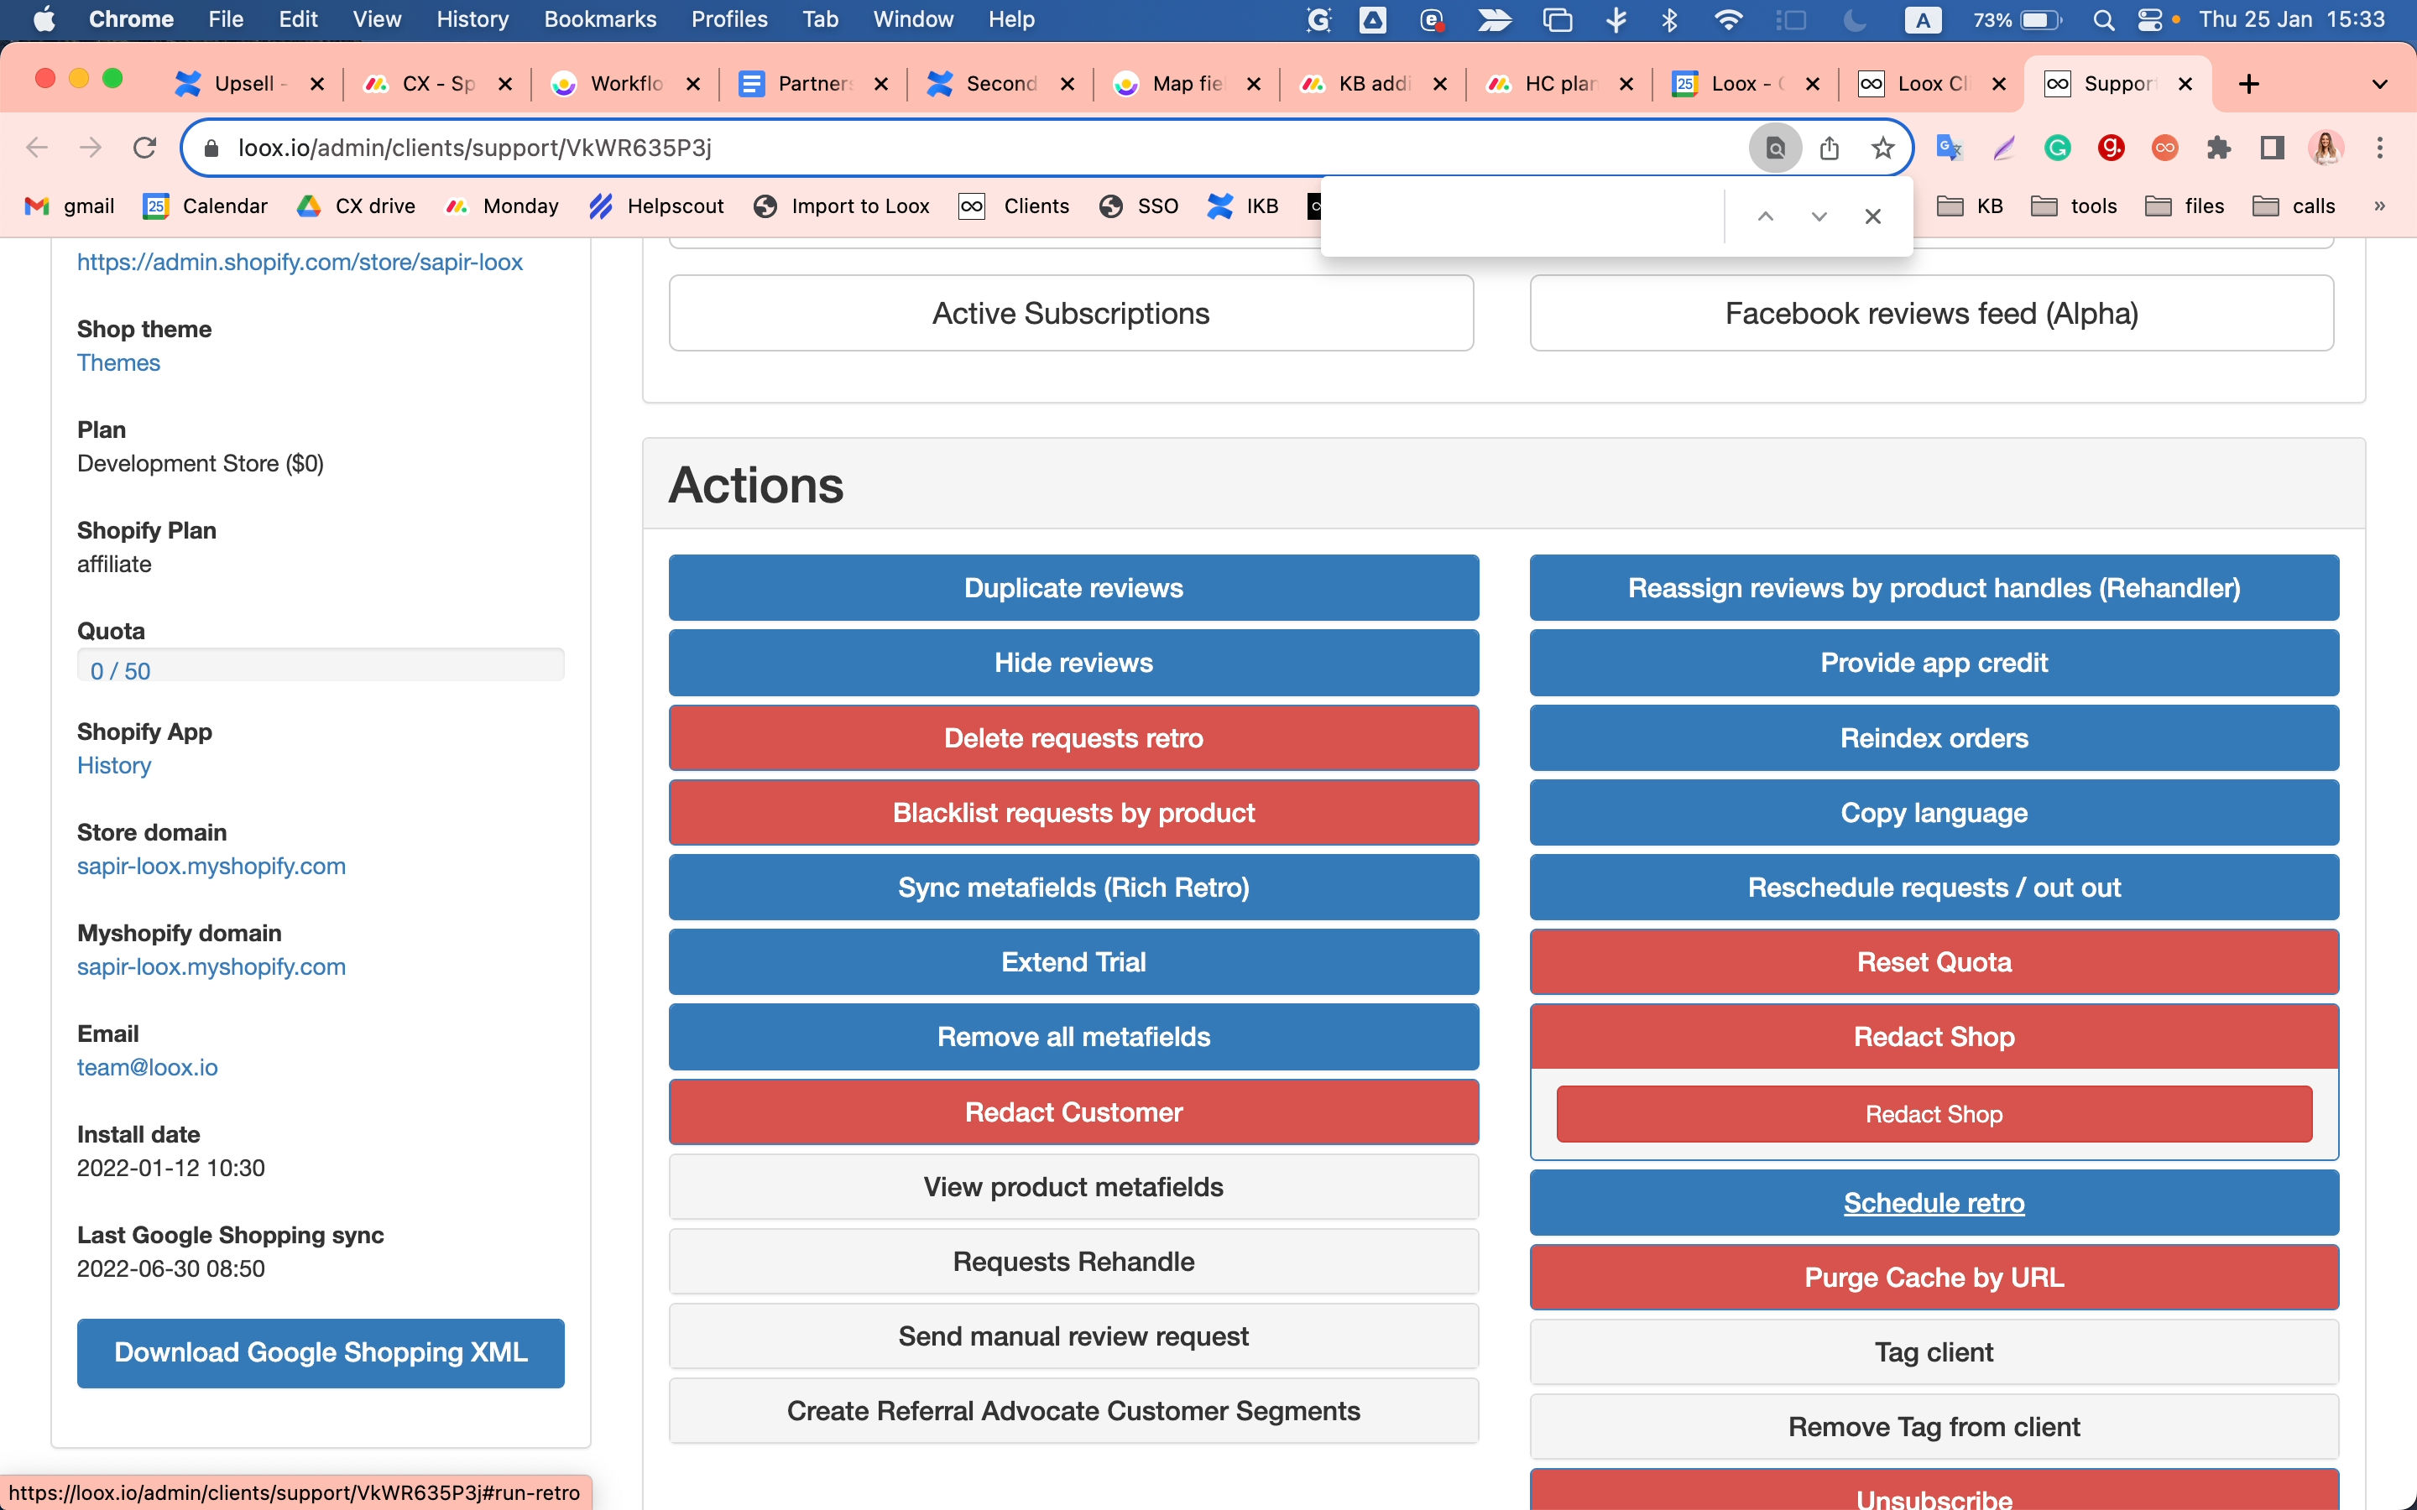Screen dimensions: 2417x1510
Task: Open the Grammarly extension icon
Action: click(2056, 148)
